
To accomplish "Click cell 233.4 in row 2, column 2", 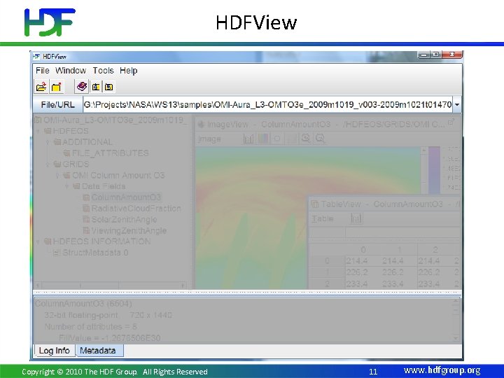I will tap(435, 284).
